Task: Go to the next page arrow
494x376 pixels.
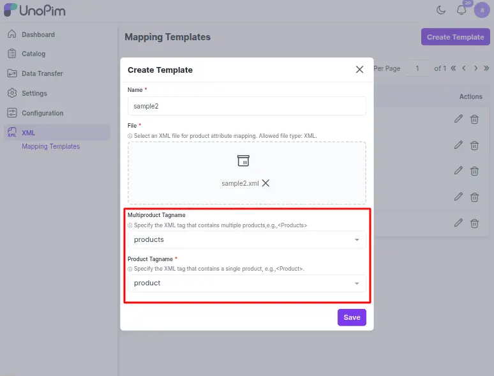Action: (475, 68)
